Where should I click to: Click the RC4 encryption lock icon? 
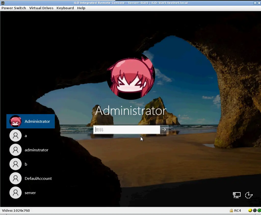point(231,210)
